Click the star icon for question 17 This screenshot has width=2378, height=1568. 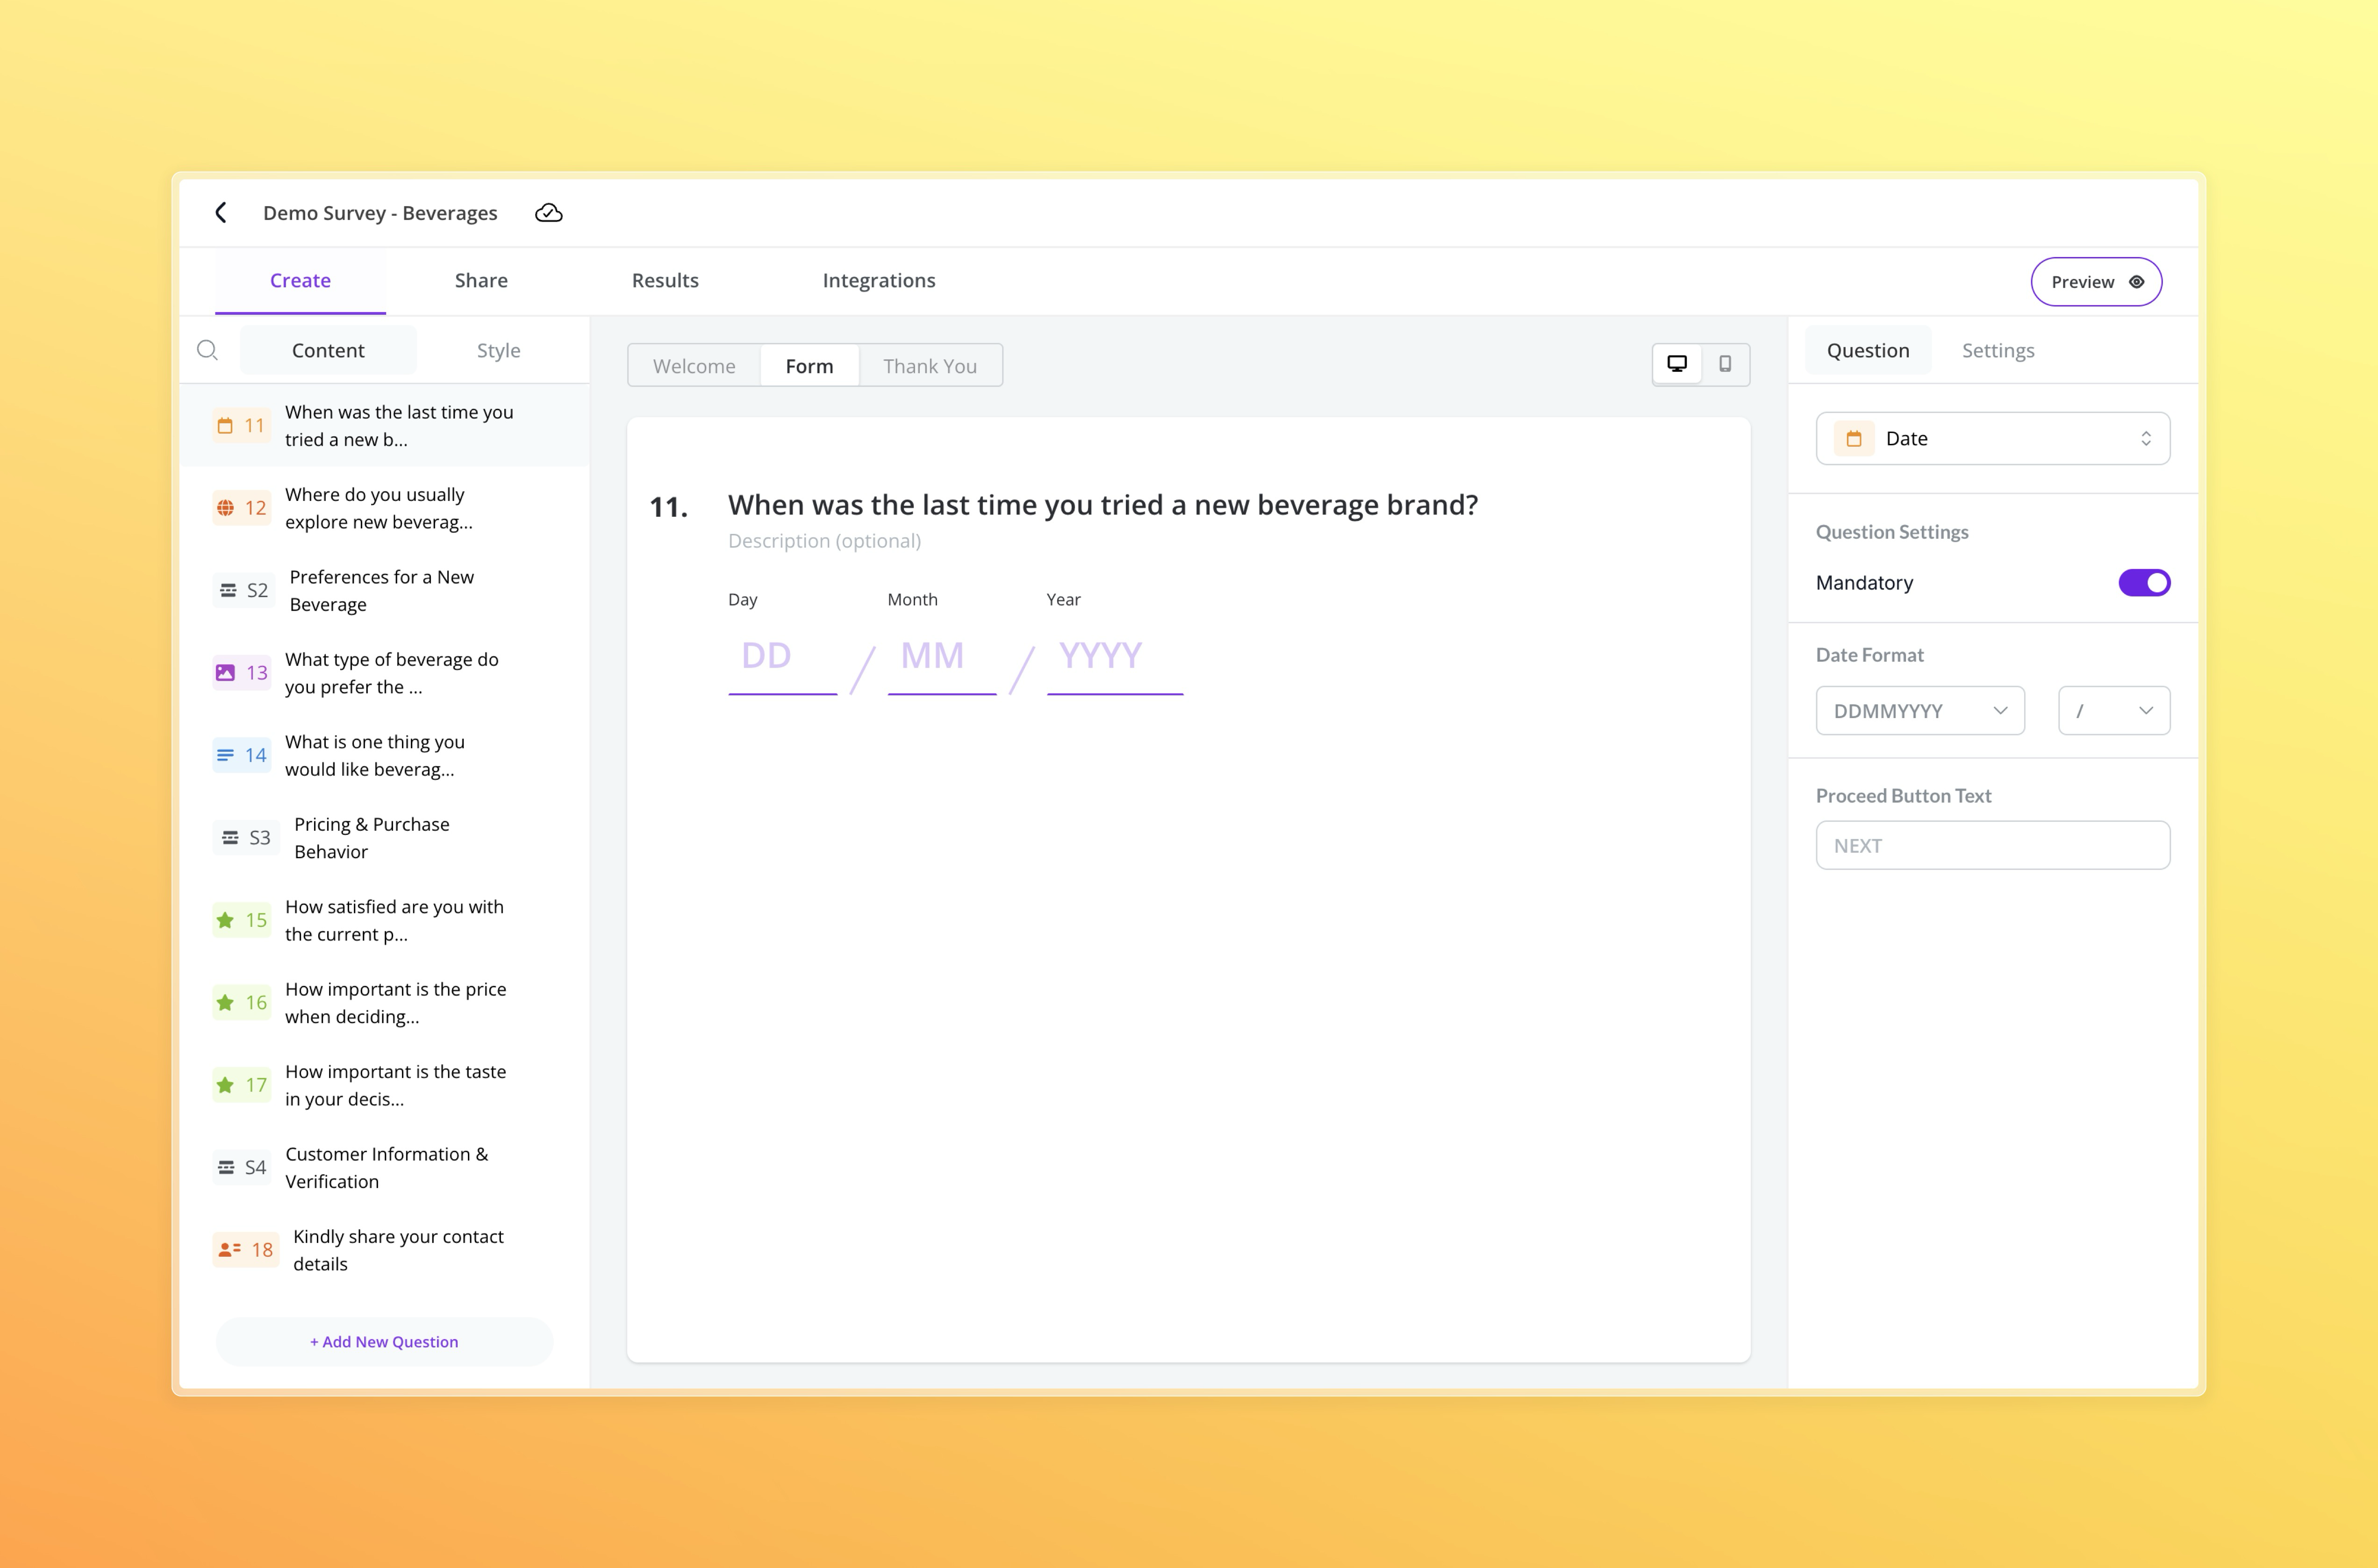click(x=225, y=1085)
